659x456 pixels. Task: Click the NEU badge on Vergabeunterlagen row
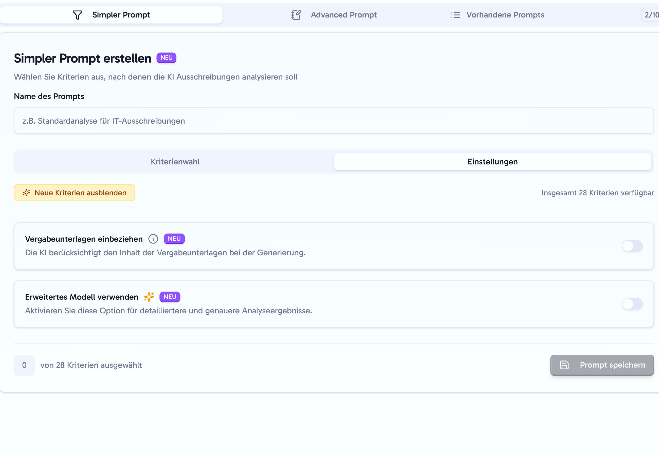pos(174,239)
